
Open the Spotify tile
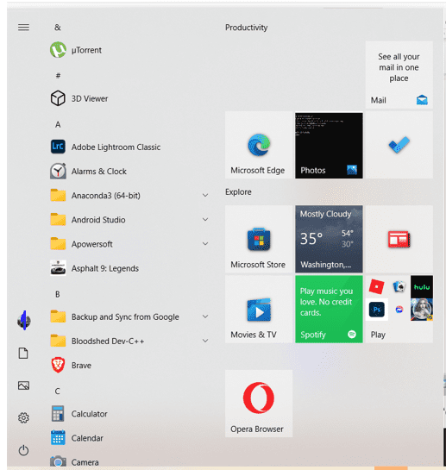329,309
